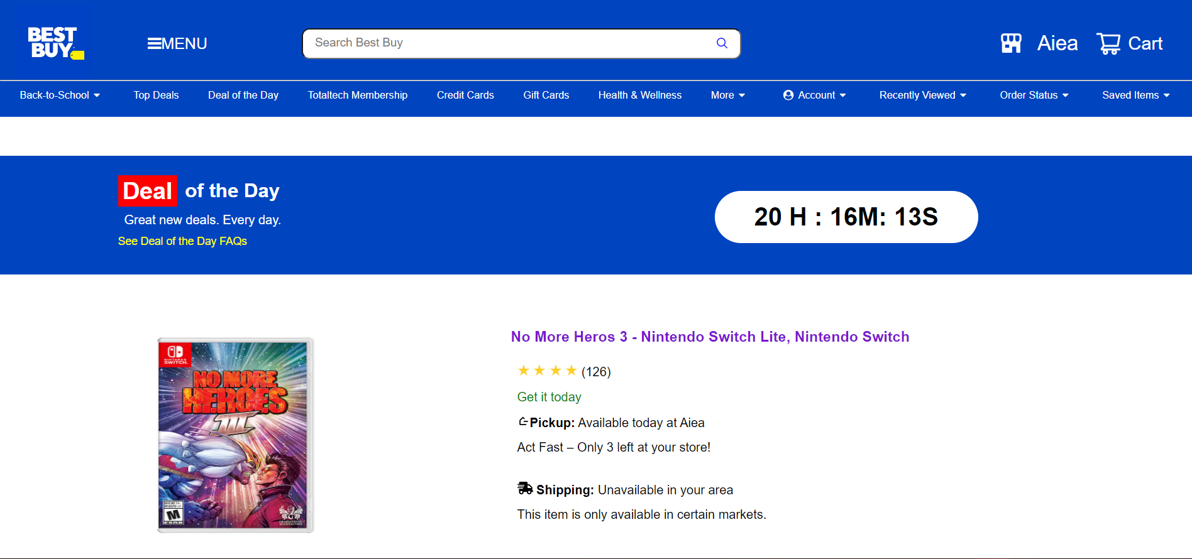Click the Pickup availability icon
Image resolution: width=1192 pixels, height=559 pixels.
click(x=522, y=421)
